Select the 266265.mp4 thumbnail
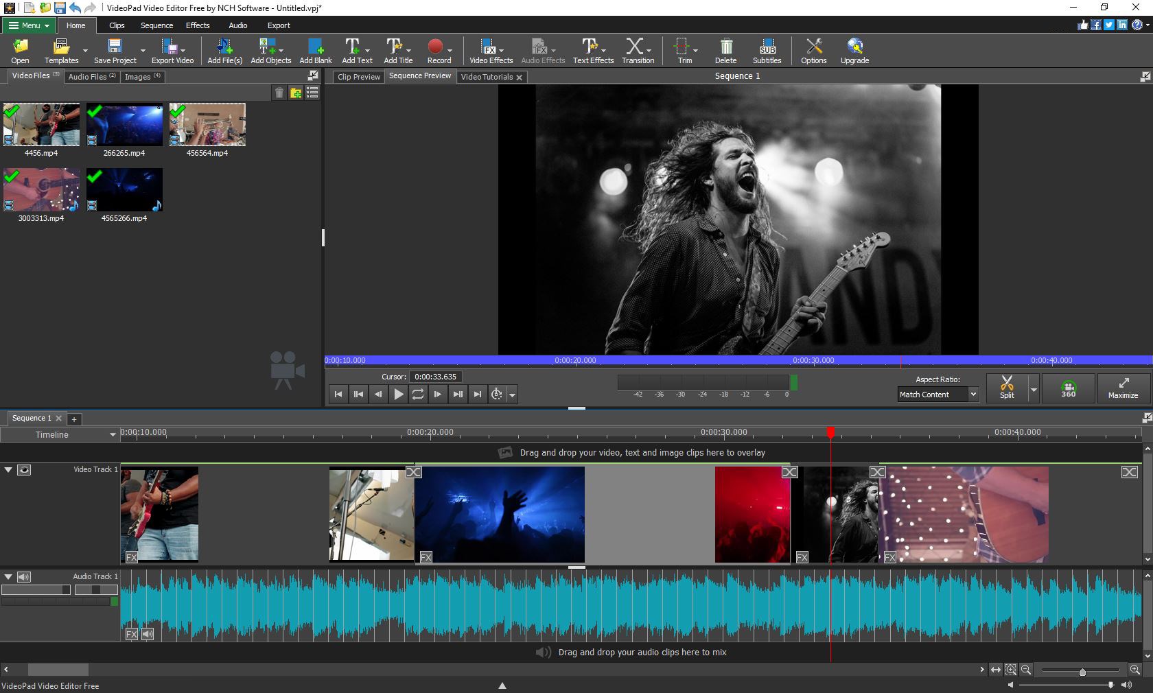This screenshot has height=693, width=1153. click(124, 124)
